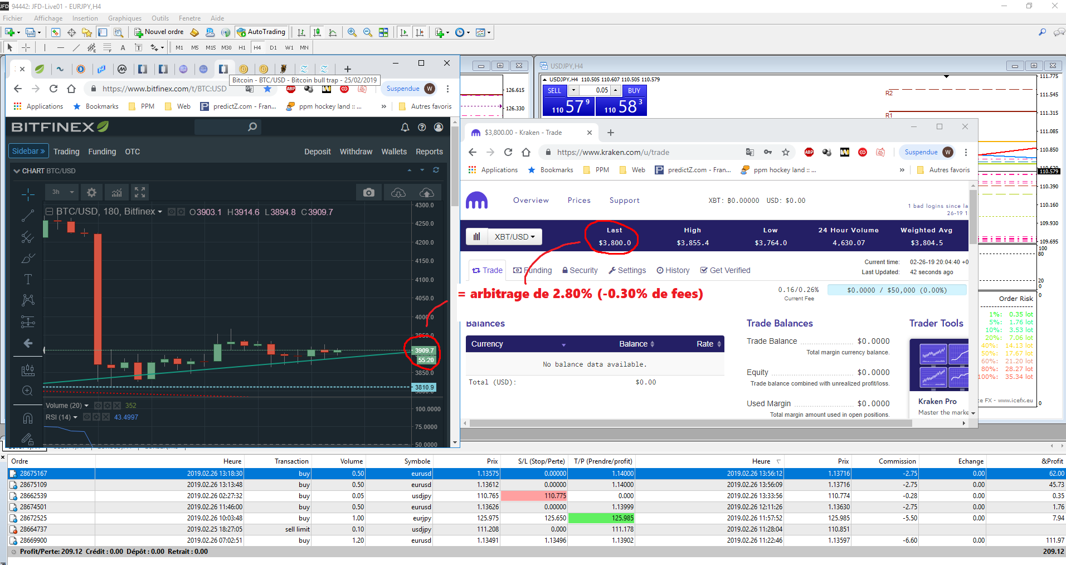Screen dimensions: 1066x565
Task: Show more bookmarks in Kraken browser window
Action: click(902, 170)
